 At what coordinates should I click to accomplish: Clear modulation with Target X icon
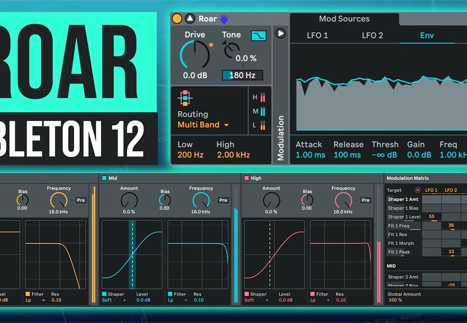(x=418, y=190)
